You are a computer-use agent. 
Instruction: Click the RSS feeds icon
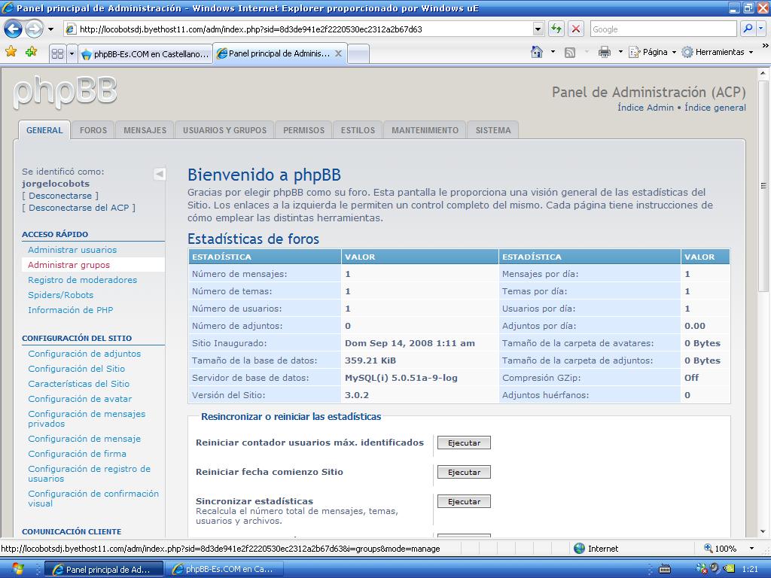570,52
